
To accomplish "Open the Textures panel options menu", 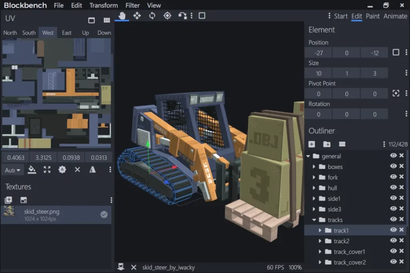I will pos(111,200).
